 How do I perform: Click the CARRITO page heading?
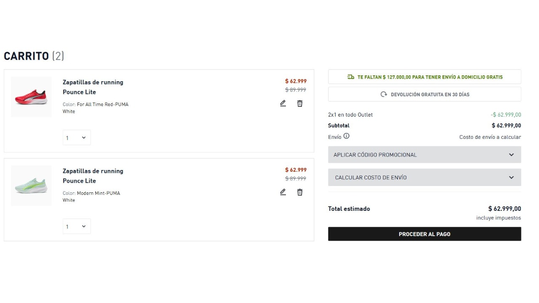click(27, 56)
